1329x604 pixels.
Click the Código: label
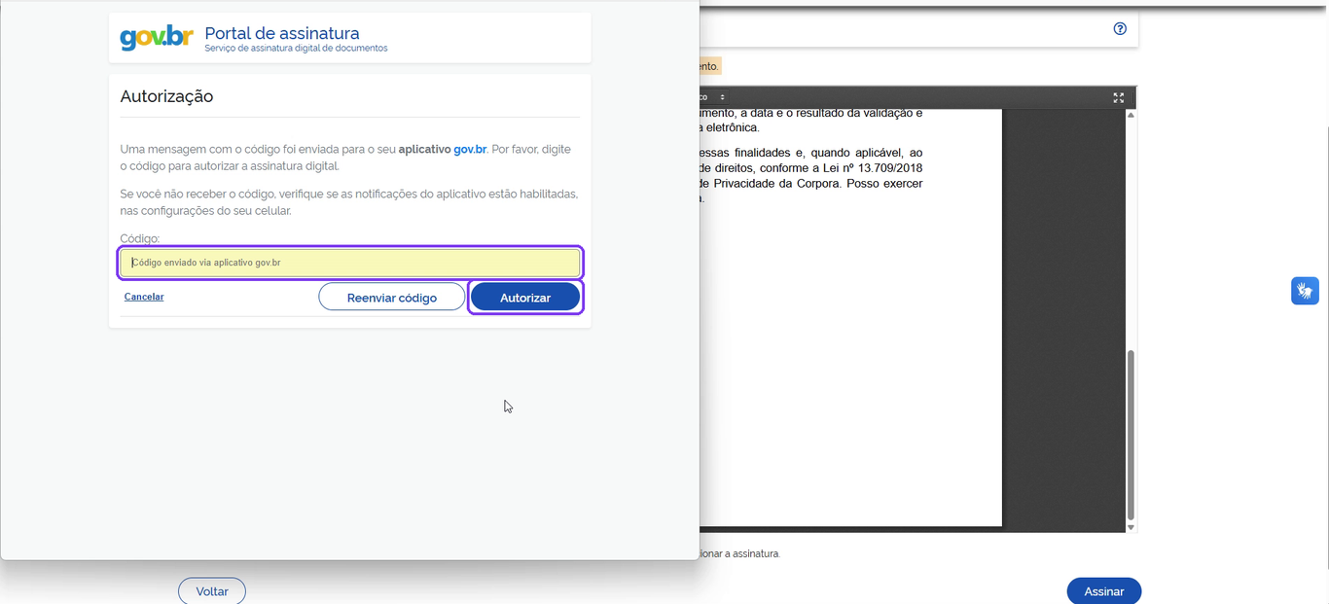click(140, 238)
